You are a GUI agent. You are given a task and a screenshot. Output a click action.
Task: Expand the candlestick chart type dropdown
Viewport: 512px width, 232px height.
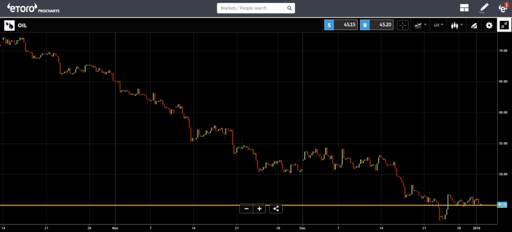click(457, 25)
